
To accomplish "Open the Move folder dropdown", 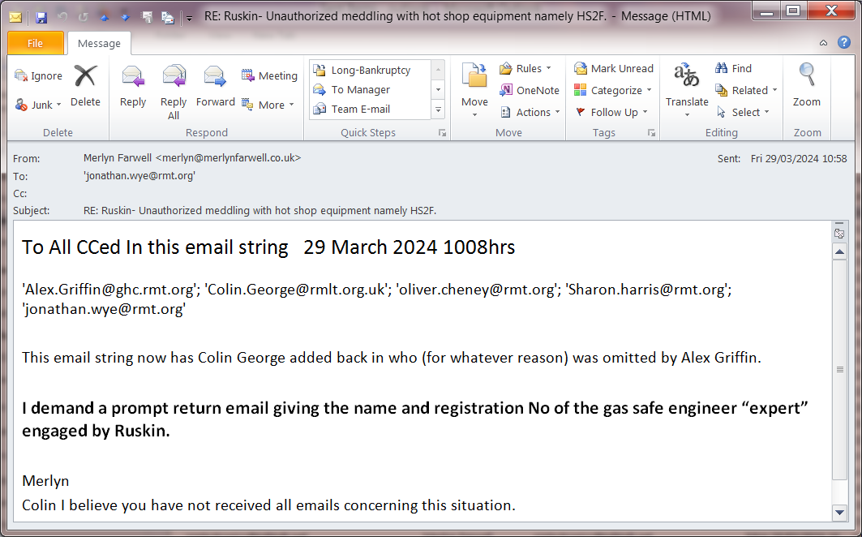I will tap(474, 91).
